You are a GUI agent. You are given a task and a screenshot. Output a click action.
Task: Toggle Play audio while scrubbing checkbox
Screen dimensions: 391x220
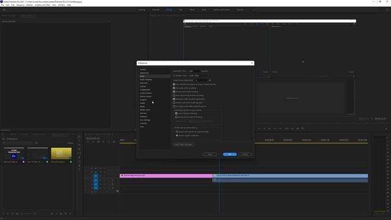coord(174,88)
